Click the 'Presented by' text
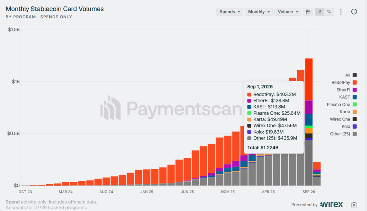This screenshot has height=211, width=367. click(304, 205)
